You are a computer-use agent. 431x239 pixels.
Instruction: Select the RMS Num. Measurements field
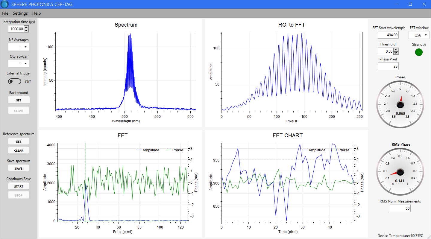tap(400, 208)
